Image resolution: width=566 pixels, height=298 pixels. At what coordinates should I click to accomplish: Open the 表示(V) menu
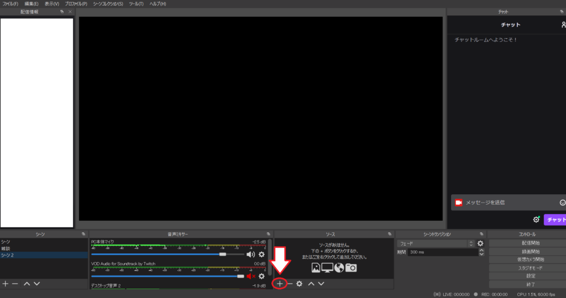coord(51,4)
